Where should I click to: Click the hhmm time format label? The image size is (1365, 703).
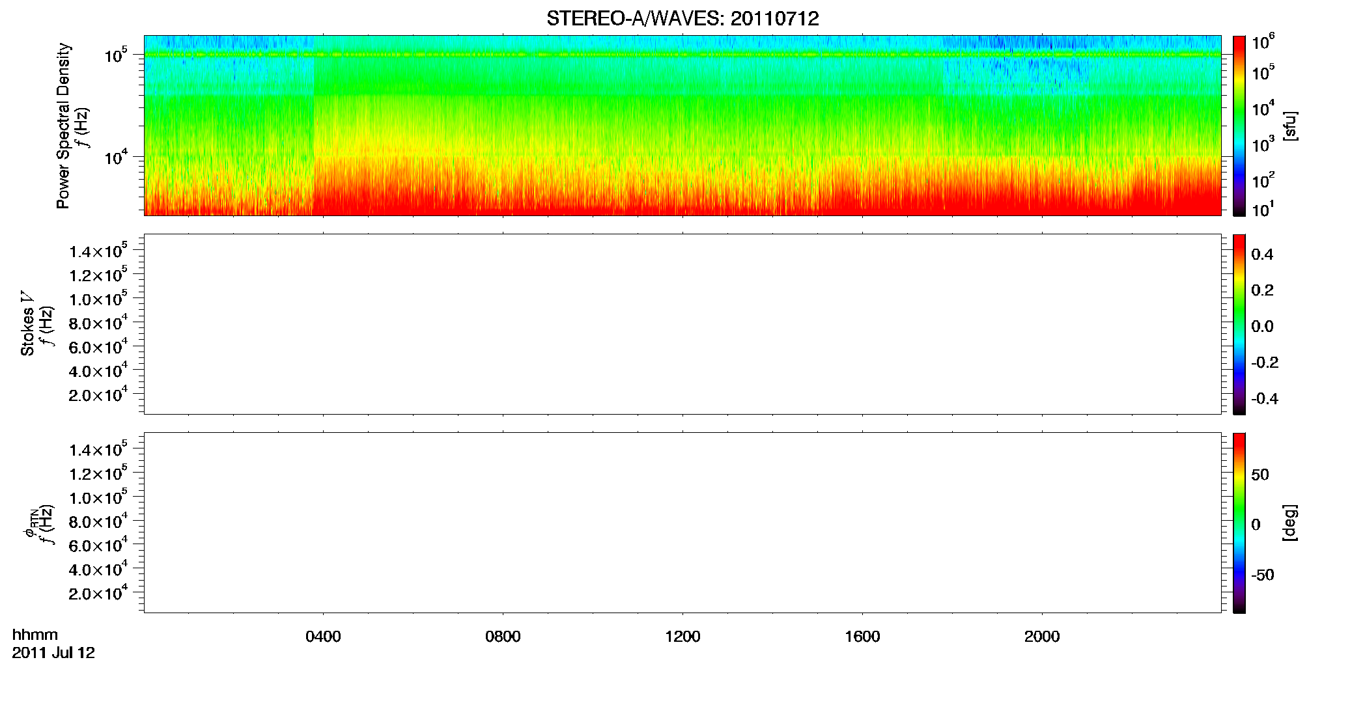click(35, 635)
